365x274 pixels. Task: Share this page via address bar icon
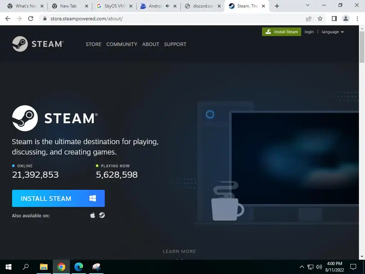point(309,19)
